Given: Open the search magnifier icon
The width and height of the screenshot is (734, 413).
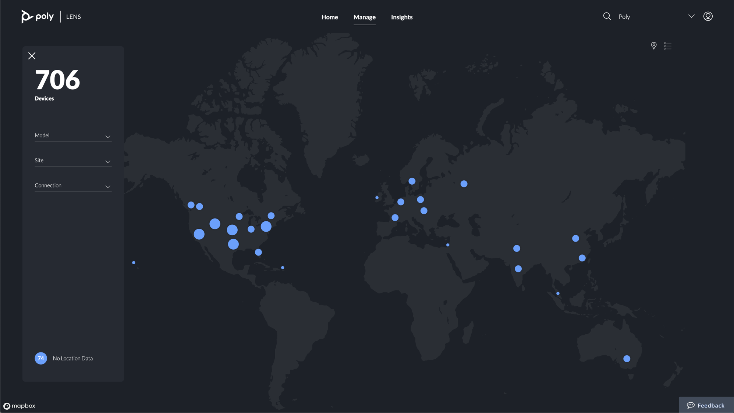Looking at the screenshot, I should click(607, 16).
